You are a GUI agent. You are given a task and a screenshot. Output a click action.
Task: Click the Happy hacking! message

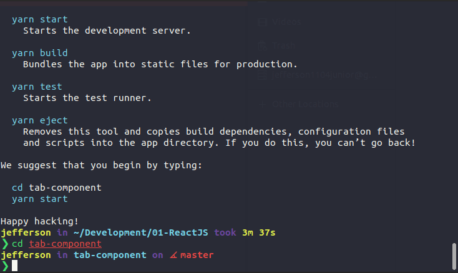[40, 221]
